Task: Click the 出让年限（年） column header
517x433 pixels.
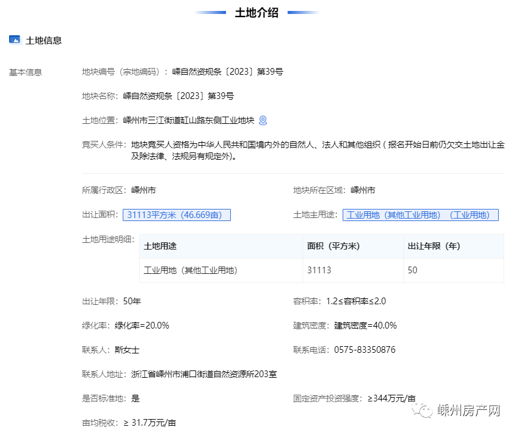Action: [x=434, y=246]
